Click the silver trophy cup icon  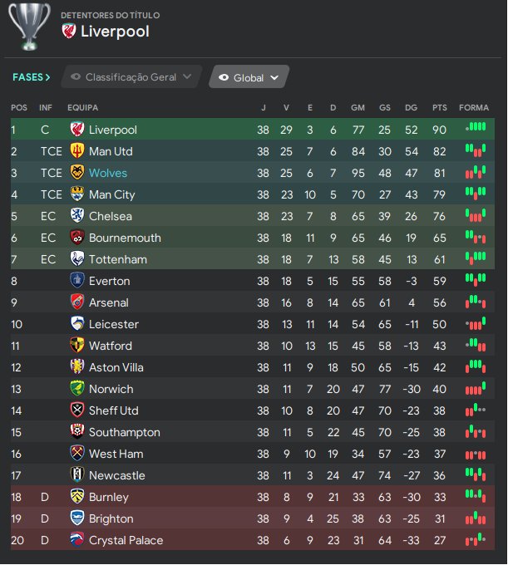point(29,27)
